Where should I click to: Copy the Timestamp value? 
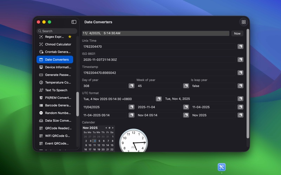point(240,73)
